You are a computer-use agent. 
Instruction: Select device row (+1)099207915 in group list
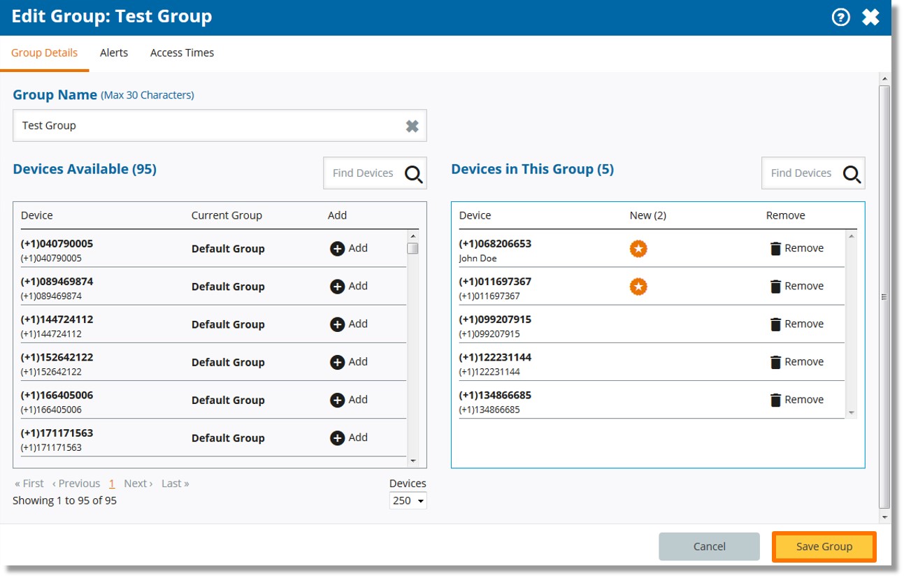[652, 324]
